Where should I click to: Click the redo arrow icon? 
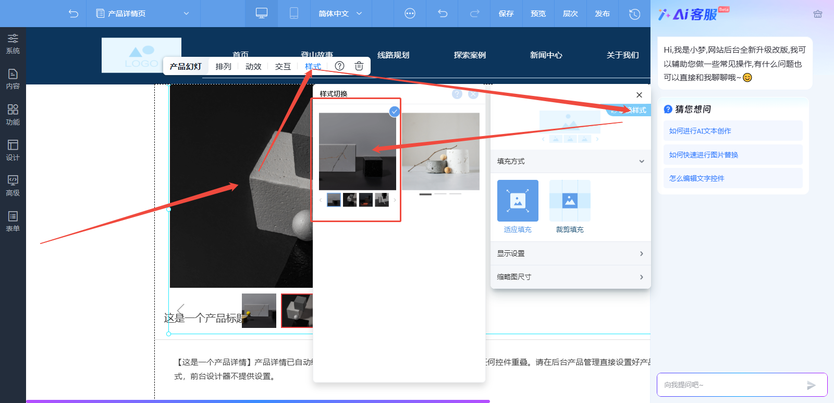(474, 14)
